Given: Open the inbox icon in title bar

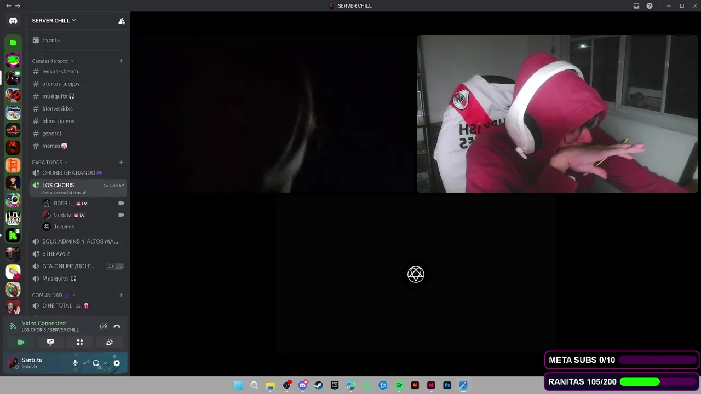Looking at the screenshot, I should 636,6.
